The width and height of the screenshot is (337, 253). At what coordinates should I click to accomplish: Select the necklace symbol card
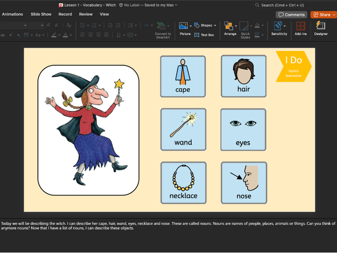(x=183, y=183)
